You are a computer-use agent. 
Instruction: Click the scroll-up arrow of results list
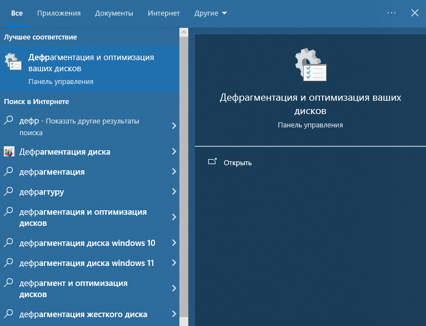[x=184, y=32]
